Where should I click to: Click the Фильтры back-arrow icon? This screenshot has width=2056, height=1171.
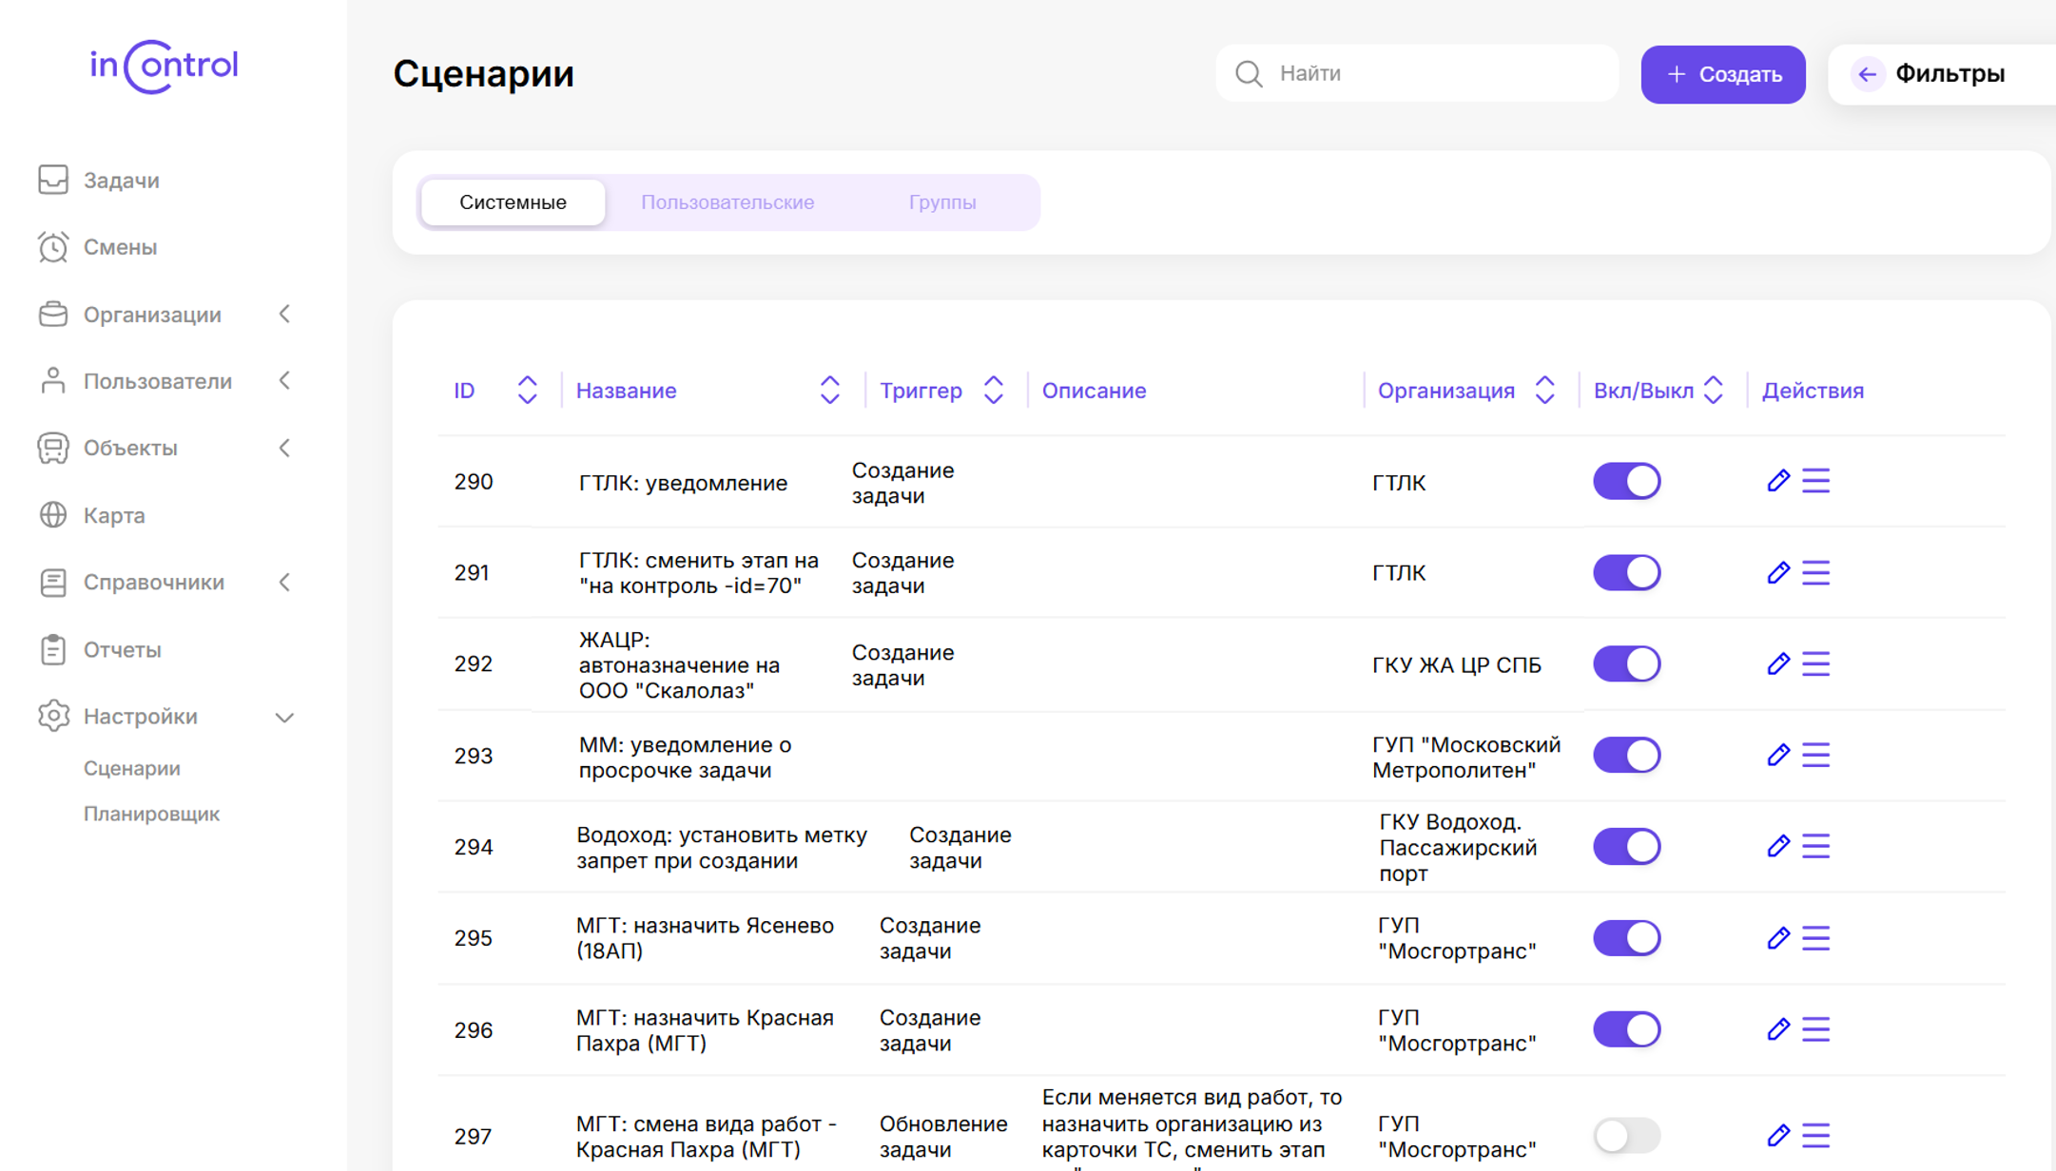[x=1868, y=74]
